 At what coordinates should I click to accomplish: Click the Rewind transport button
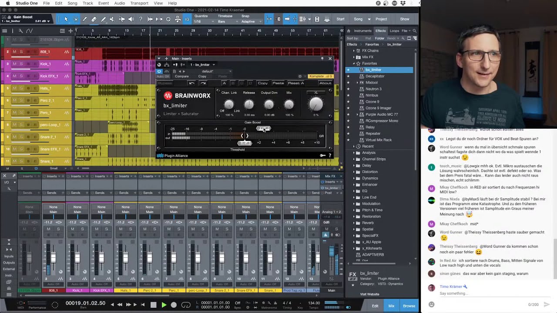[x=120, y=305]
